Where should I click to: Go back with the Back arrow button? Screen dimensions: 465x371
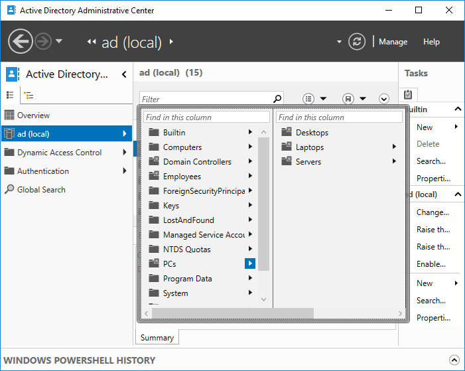pos(20,41)
